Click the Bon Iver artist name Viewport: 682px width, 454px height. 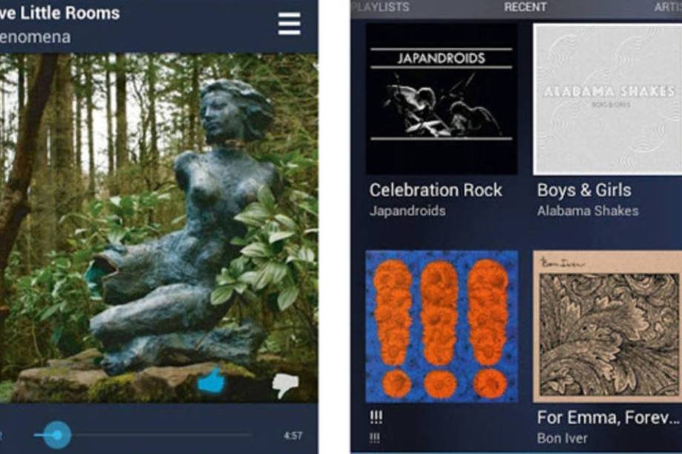[562, 438]
